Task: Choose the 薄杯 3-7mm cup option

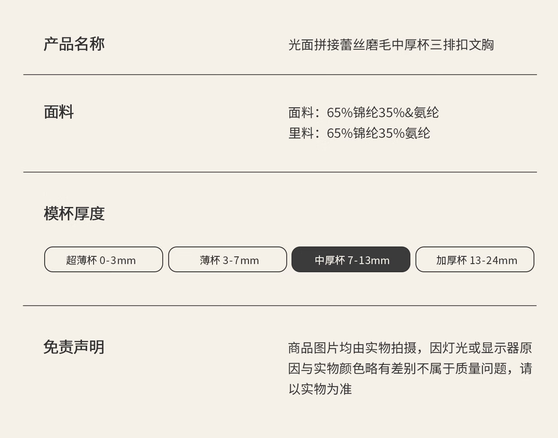Action: [227, 260]
